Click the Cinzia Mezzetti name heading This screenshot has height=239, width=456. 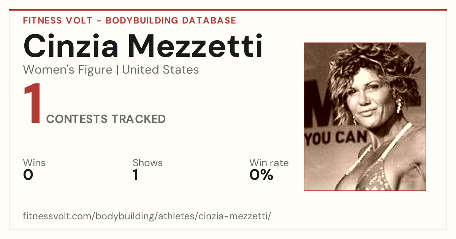click(x=143, y=46)
